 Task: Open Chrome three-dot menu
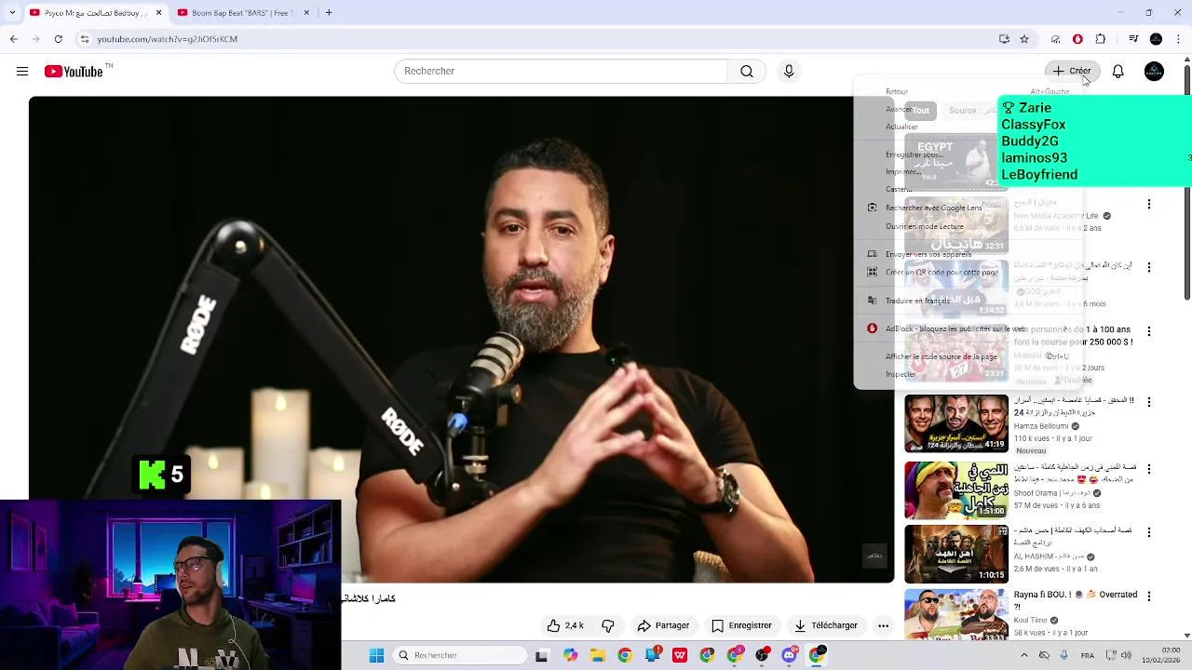[1179, 39]
